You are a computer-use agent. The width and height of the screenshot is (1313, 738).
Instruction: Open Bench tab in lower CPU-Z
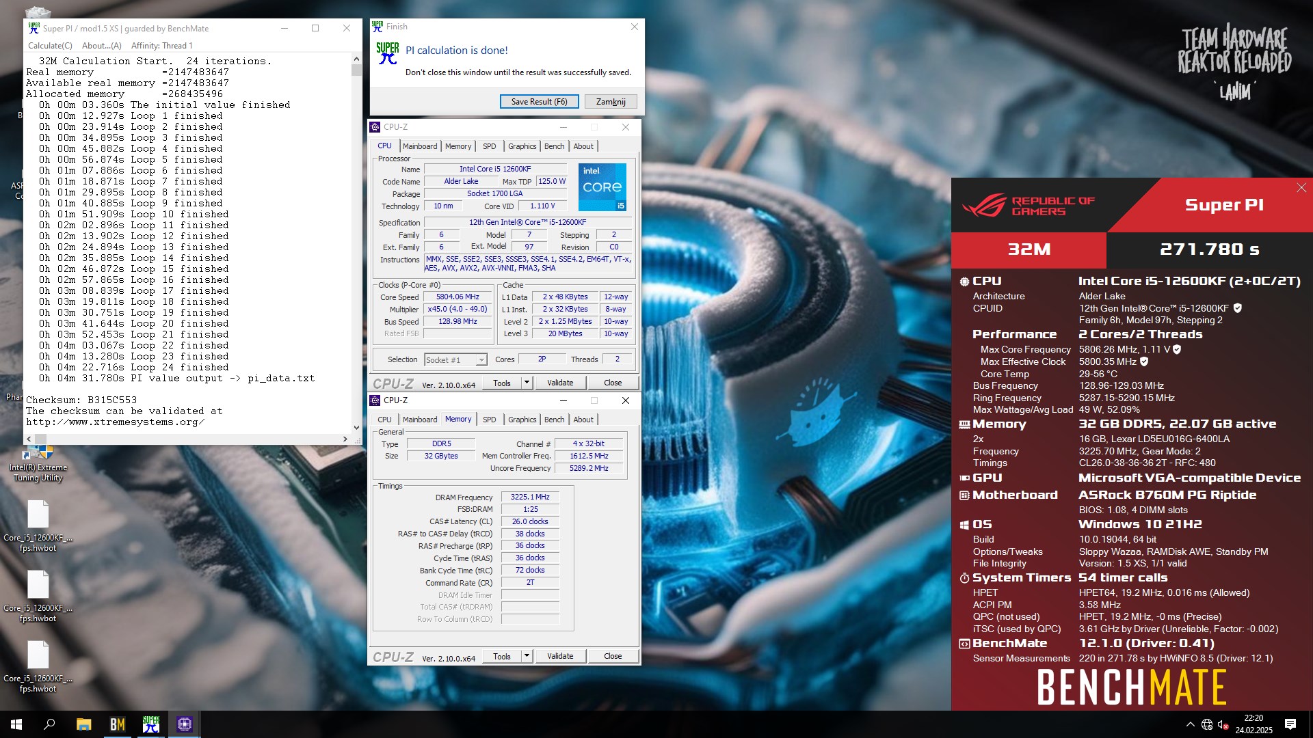554,420
